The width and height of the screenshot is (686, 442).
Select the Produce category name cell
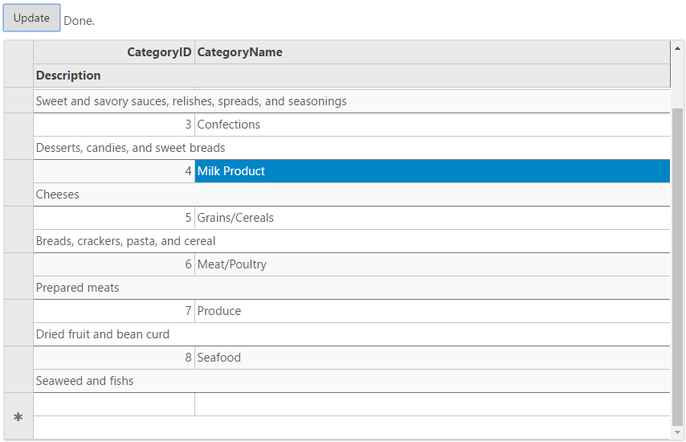(x=431, y=311)
